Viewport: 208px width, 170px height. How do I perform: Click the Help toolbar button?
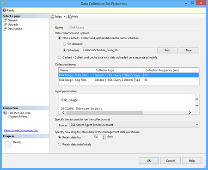tap(73, 17)
